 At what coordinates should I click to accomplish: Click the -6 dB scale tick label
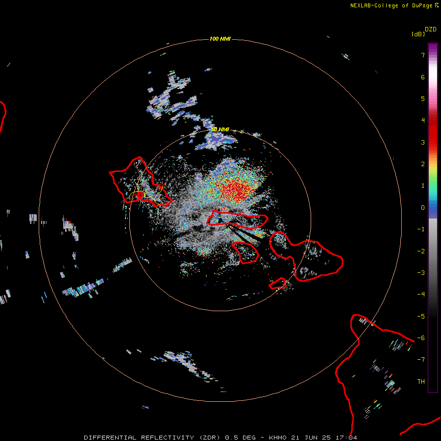[421, 338]
